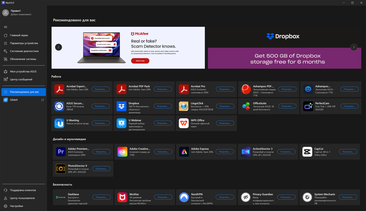Select the LingoClick globe icon
The width and height of the screenshot is (366, 211).
(184, 106)
